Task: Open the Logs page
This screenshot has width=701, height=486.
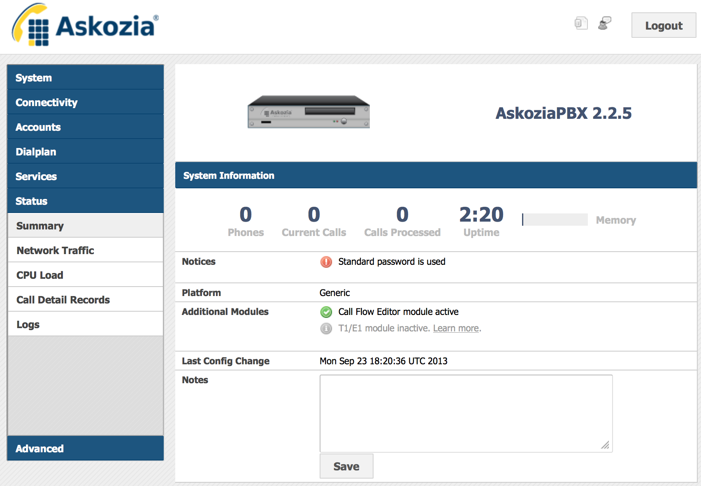Action: pyautogui.click(x=86, y=324)
